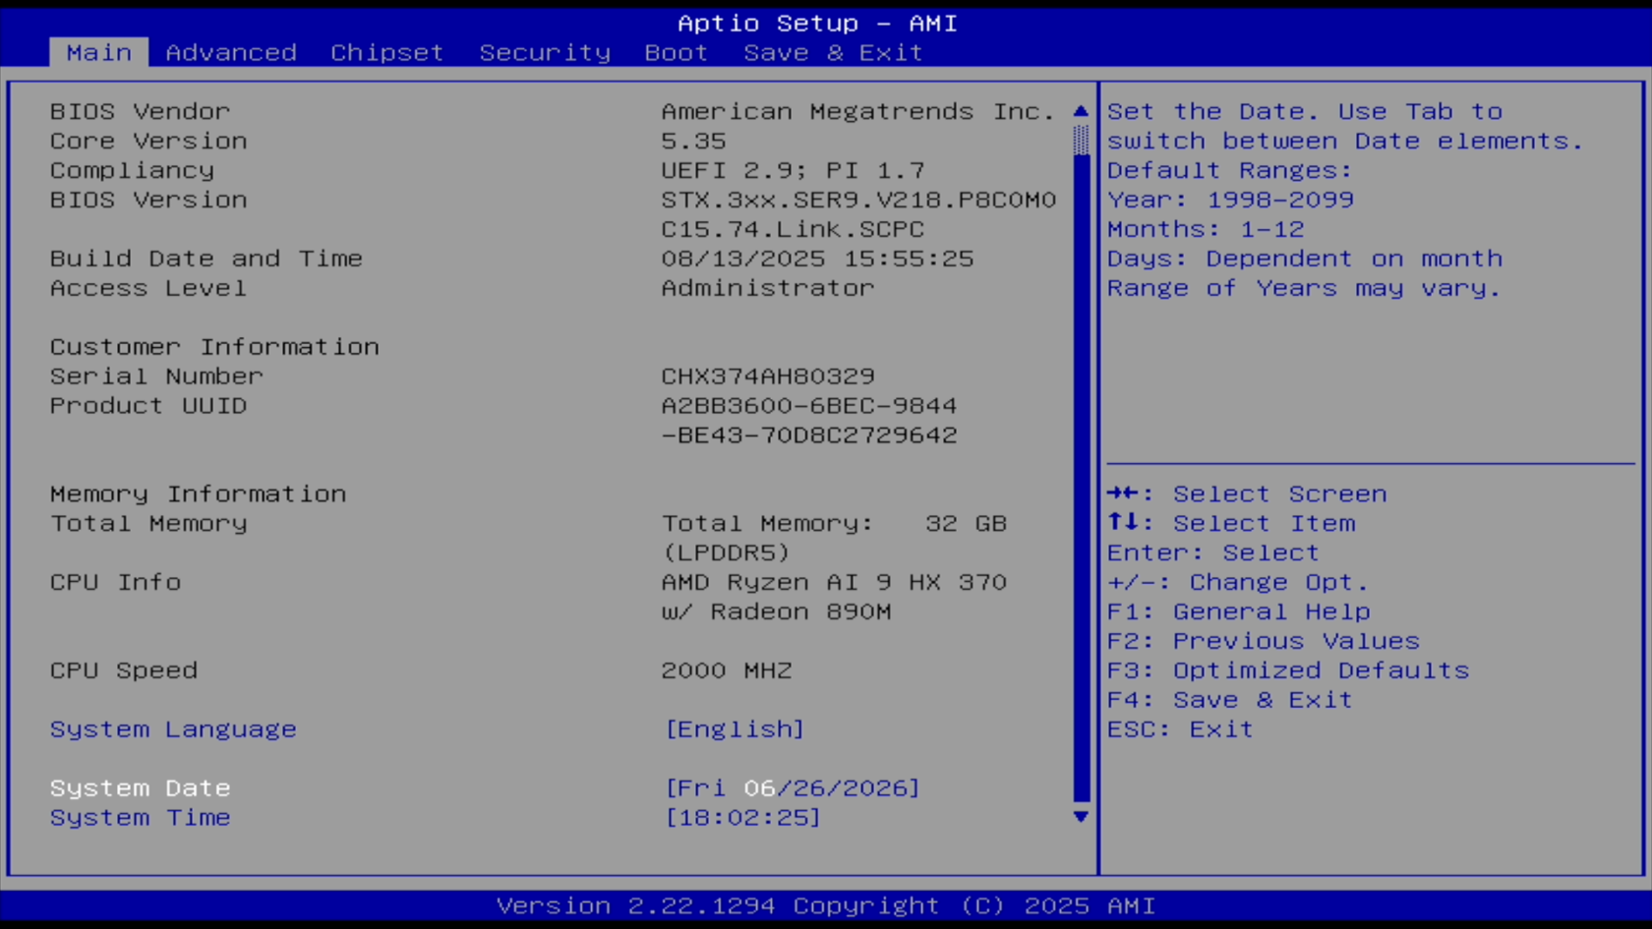This screenshot has height=929, width=1652.
Task: Click the Total Memory label
Action: pos(148,524)
